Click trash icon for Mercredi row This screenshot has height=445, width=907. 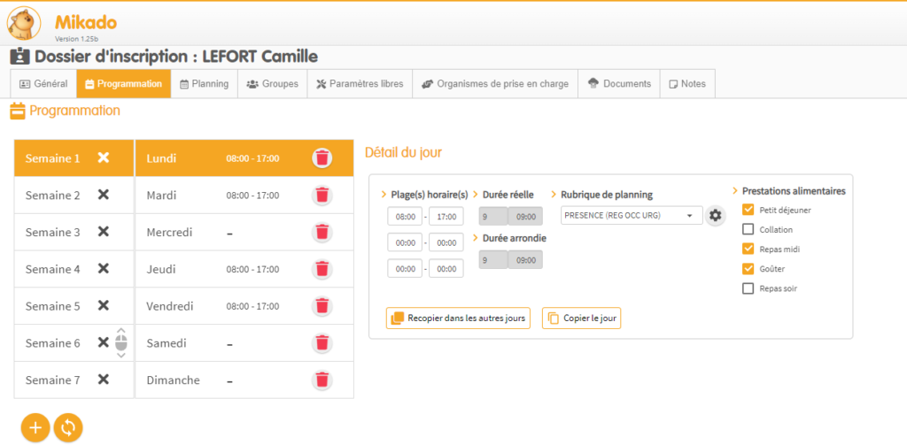coord(322,232)
